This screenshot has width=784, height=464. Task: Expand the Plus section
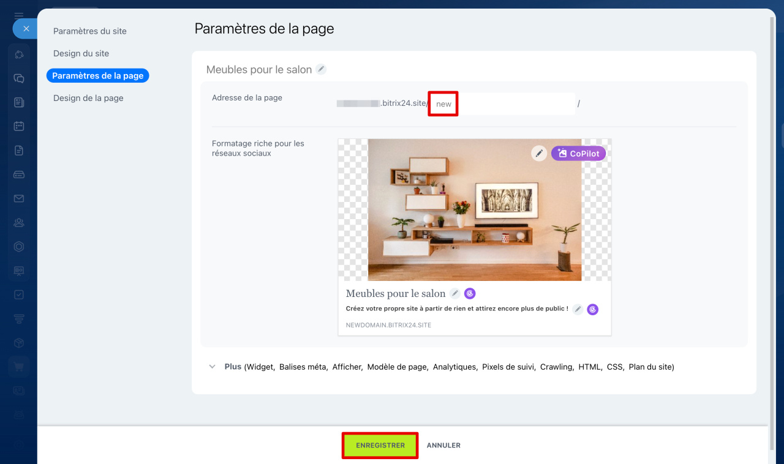click(x=233, y=367)
